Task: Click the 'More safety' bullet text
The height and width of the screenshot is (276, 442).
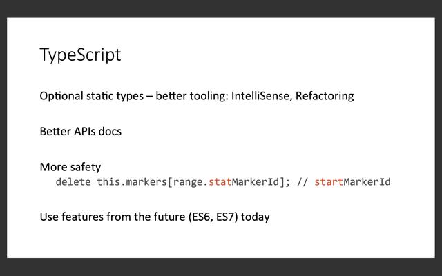Action: (x=70, y=167)
